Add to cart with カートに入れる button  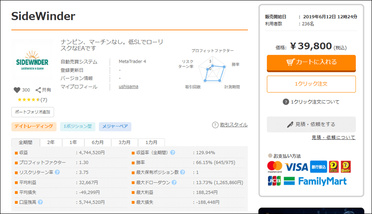point(311,62)
